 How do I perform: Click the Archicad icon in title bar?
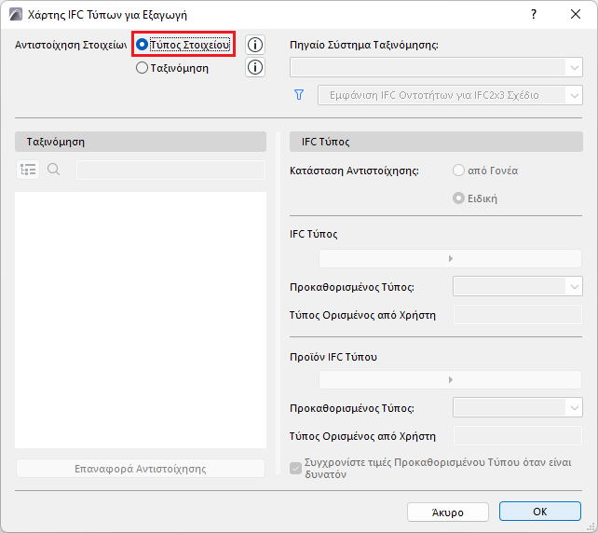pyautogui.click(x=16, y=15)
